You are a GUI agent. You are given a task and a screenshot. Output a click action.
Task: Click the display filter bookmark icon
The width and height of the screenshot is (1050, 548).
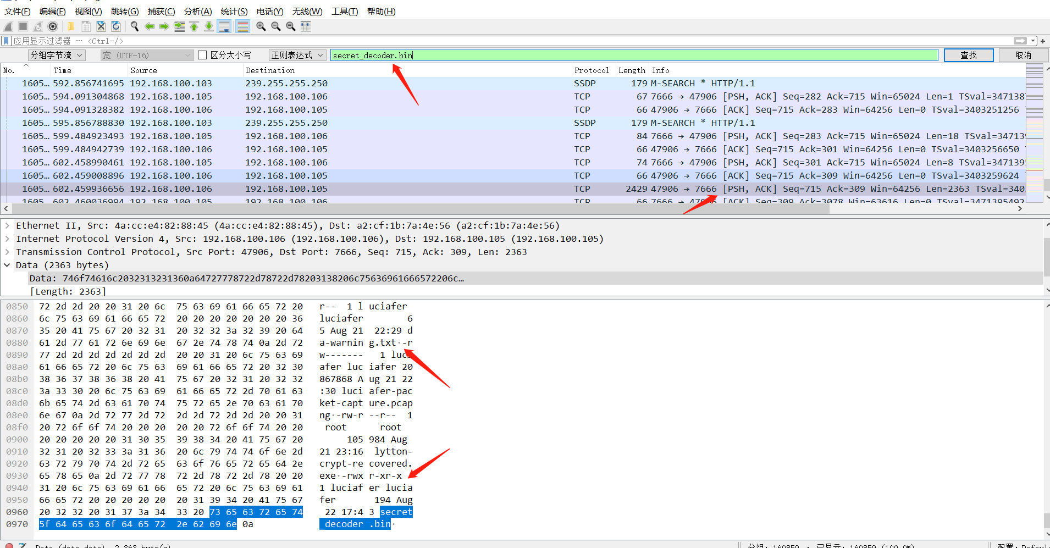coord(6,41)
